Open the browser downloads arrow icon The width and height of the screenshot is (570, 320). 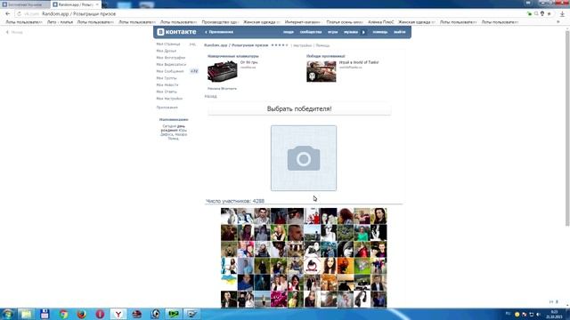click(x=562, y=14)
